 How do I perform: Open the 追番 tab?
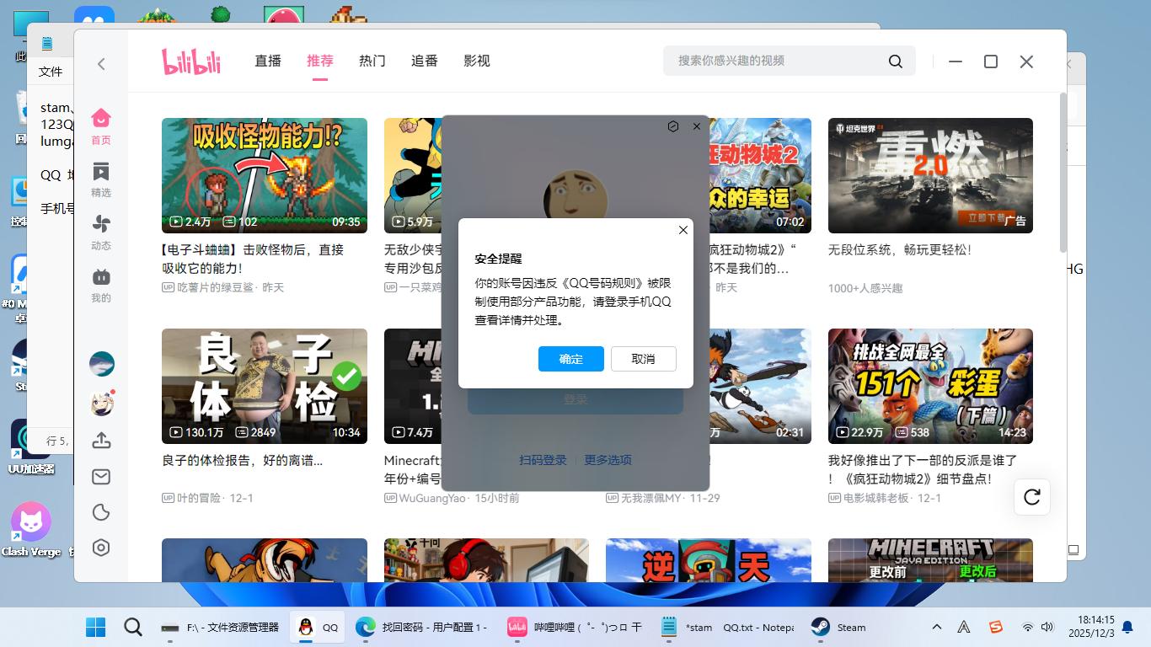click(x=425, y=61)
